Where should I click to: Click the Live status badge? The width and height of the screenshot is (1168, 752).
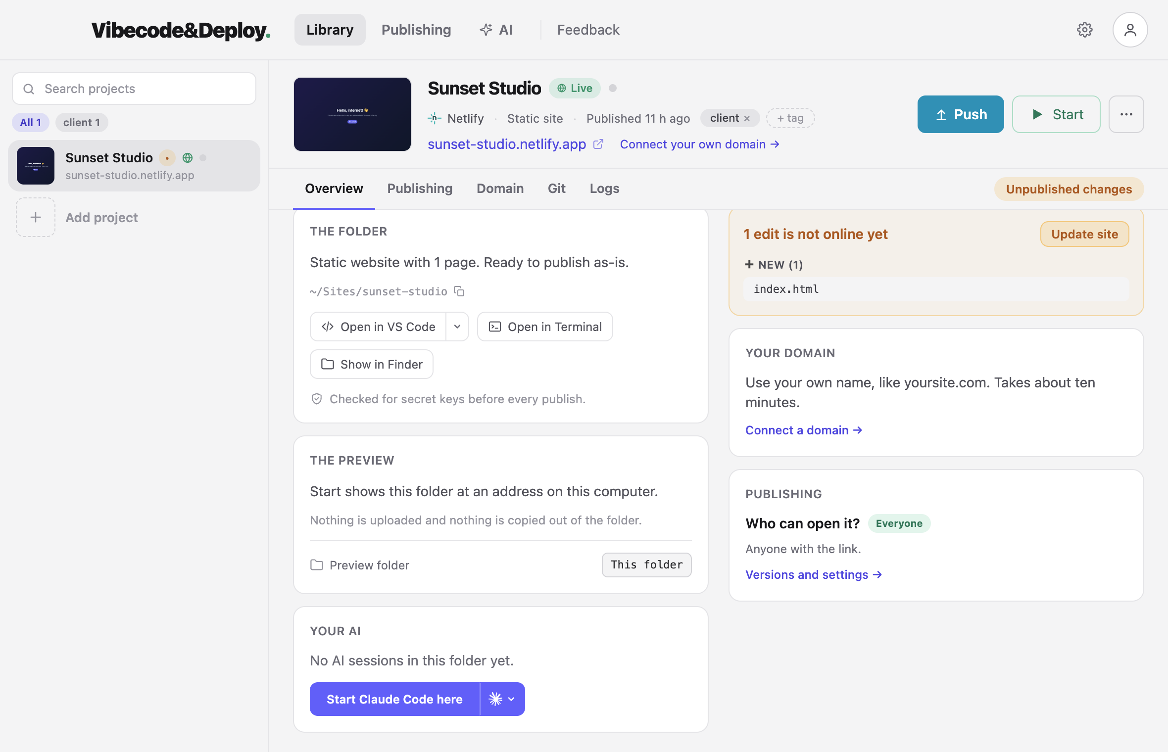click(575, 88)
